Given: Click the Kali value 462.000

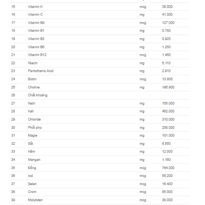Looking at the screenshot, I should click(168, 111).
